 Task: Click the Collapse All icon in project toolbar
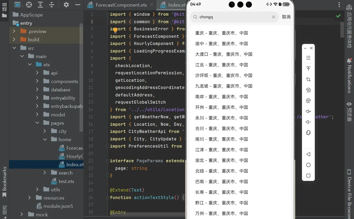click(x=51, y=5)
